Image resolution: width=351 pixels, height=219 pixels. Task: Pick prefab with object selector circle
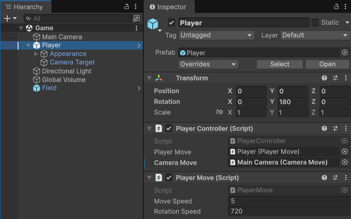(345, 53)
